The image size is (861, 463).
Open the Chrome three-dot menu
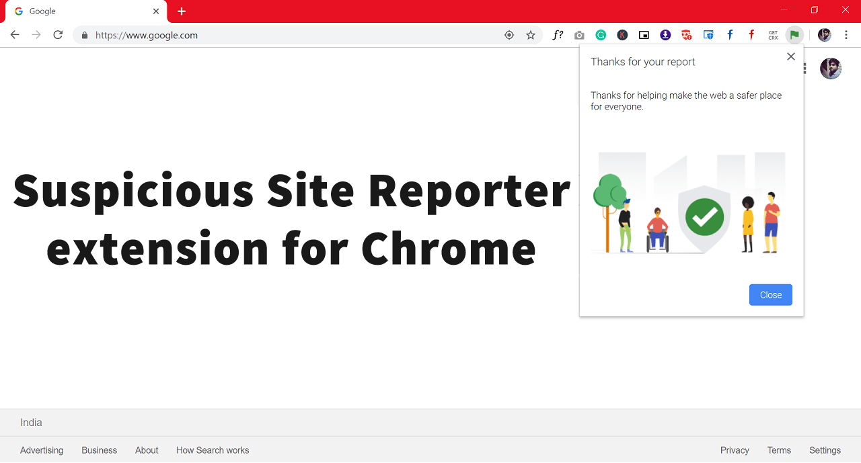pos(846,35)
